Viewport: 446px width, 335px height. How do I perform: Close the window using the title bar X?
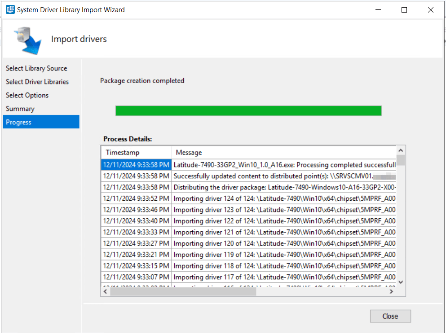coord(431,9)
